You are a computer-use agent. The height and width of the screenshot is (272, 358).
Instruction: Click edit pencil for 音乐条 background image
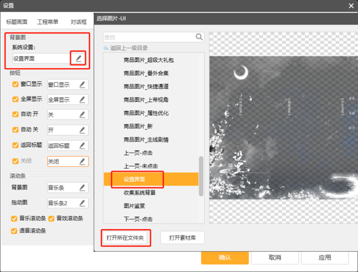click(x=82, y=188)
